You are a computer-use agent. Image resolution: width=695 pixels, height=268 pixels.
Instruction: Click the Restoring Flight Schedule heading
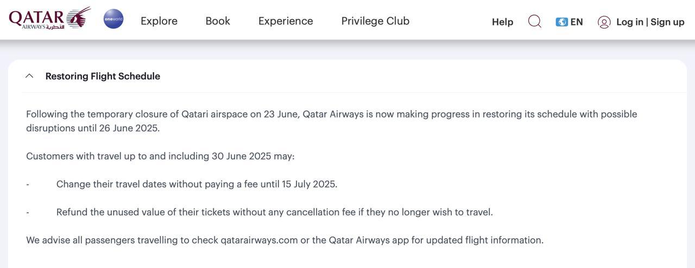point(103,76)
